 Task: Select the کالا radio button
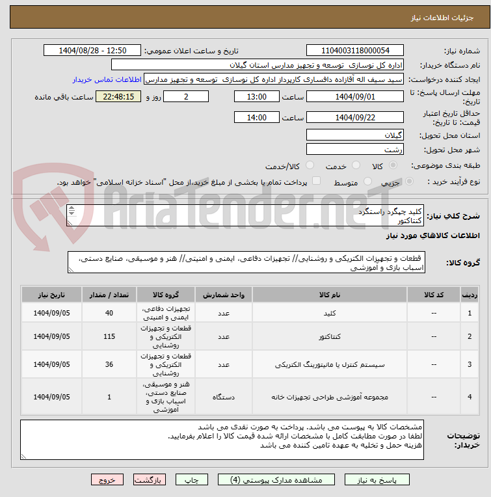click(x=393, y=165)
